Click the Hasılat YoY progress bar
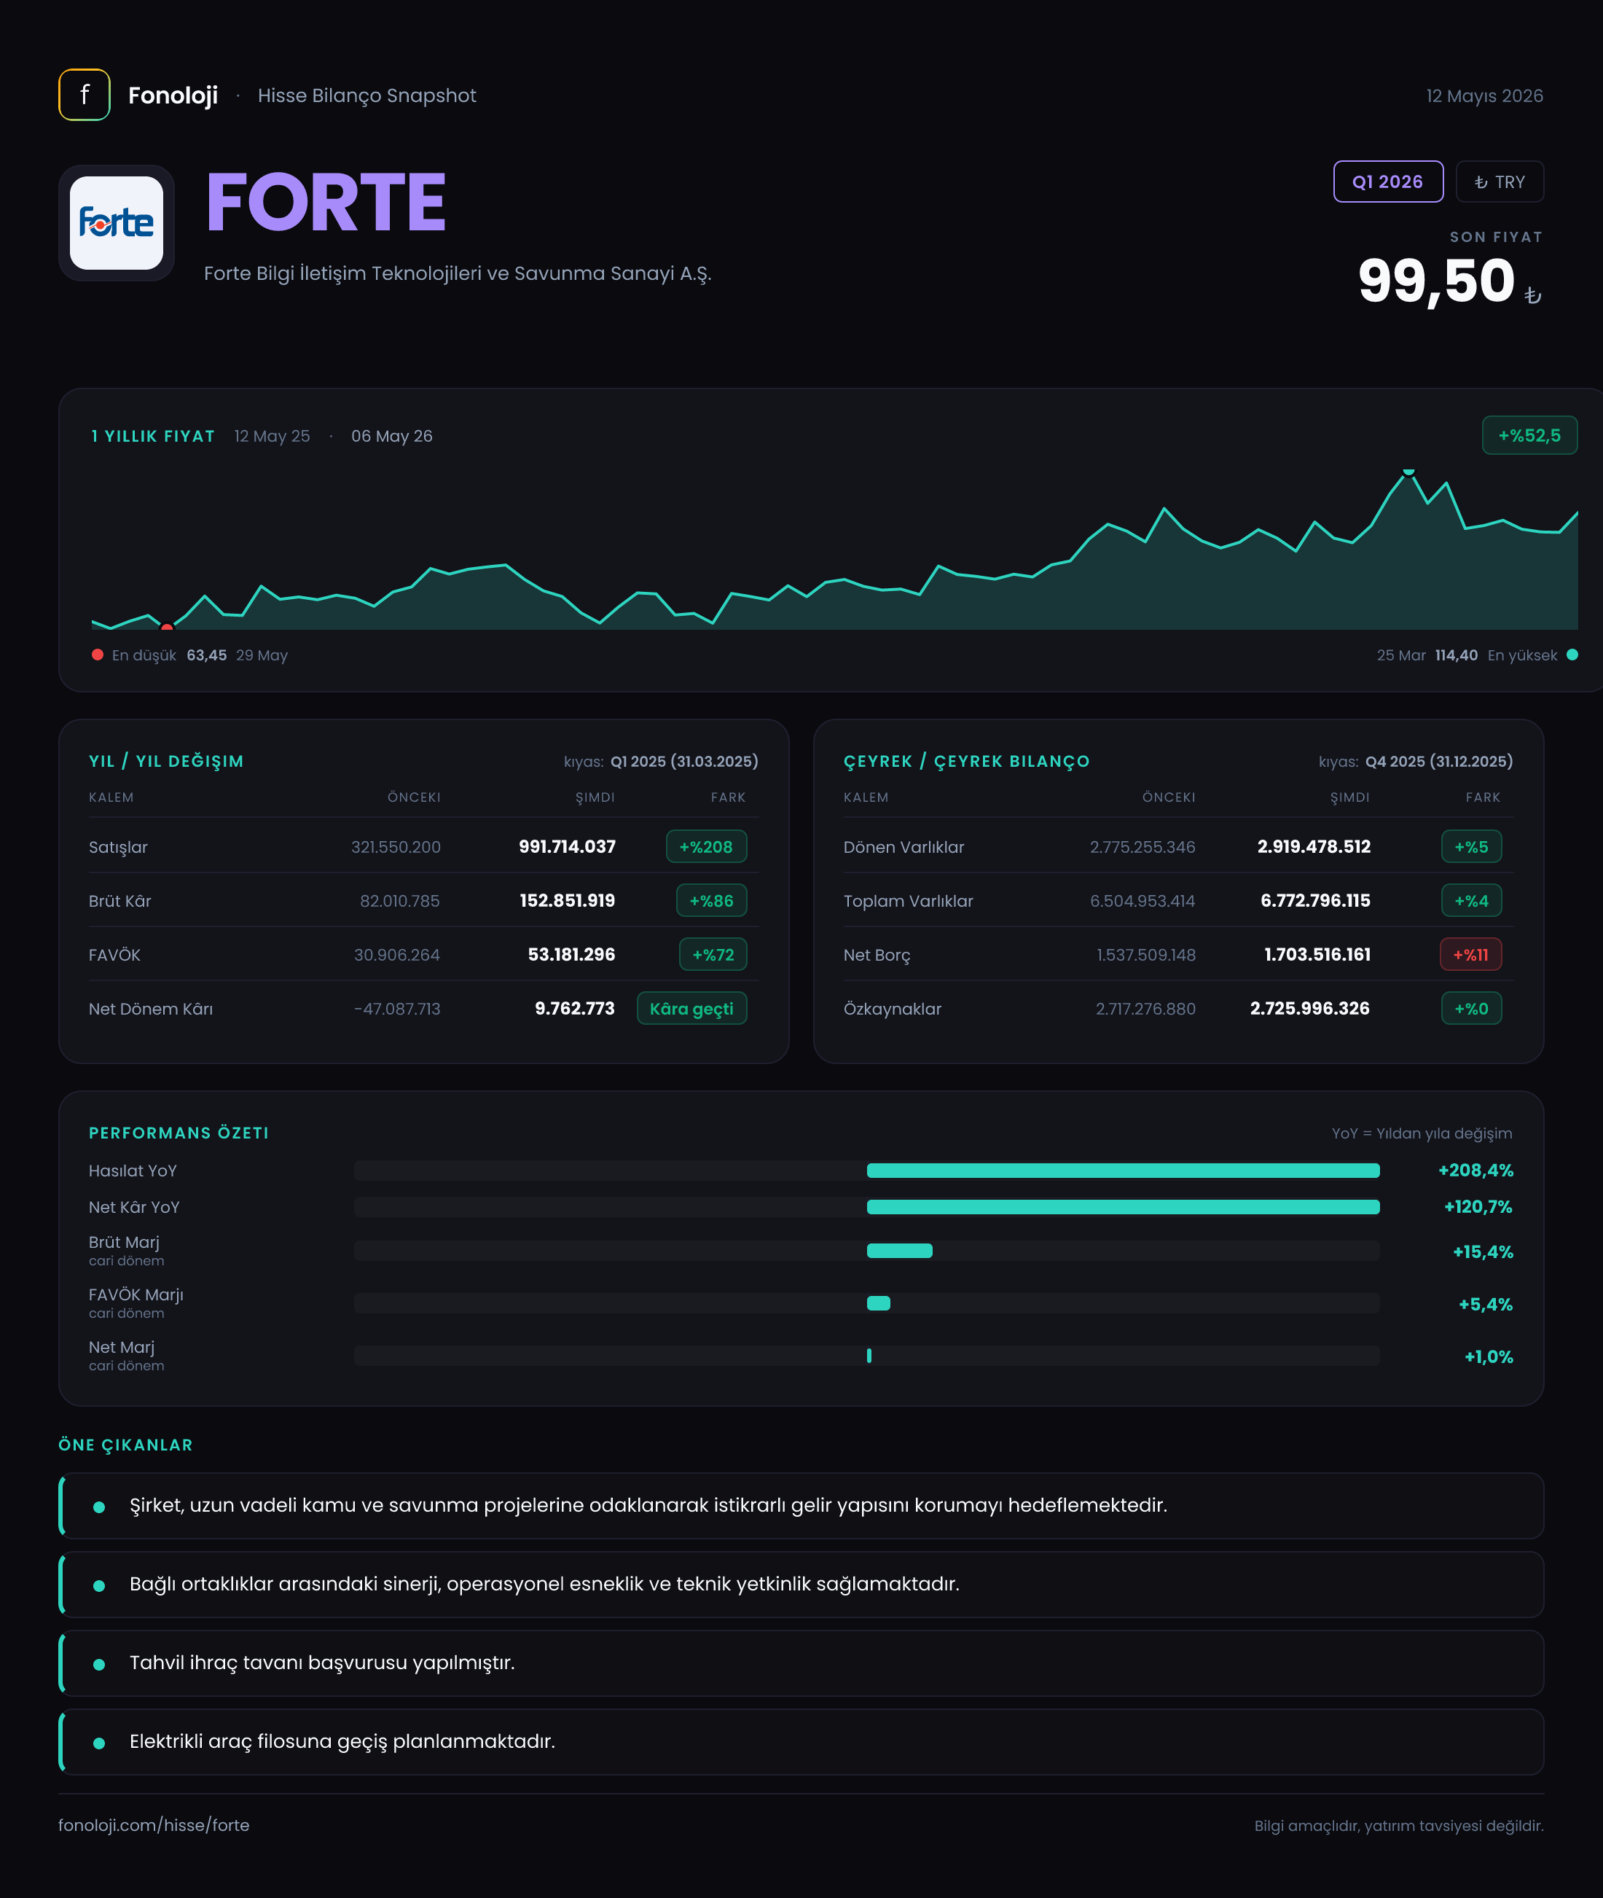 tap(867, 1171)
